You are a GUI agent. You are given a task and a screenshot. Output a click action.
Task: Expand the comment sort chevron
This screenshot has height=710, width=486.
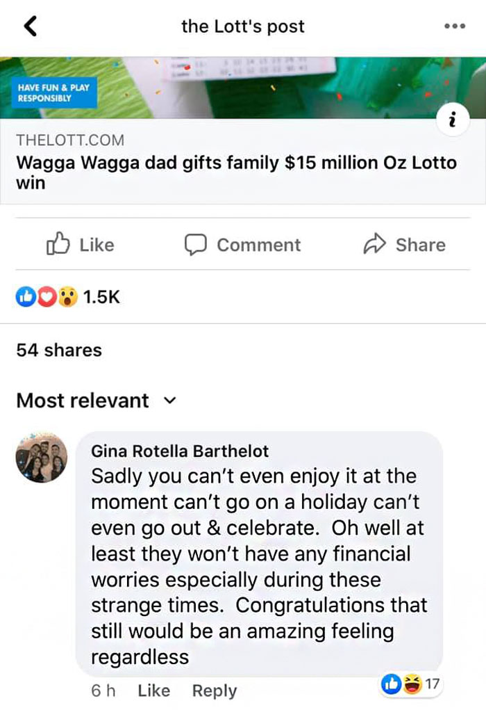[170, 401]
